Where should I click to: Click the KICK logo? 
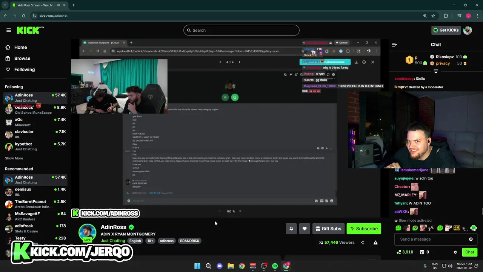[30, 30]
